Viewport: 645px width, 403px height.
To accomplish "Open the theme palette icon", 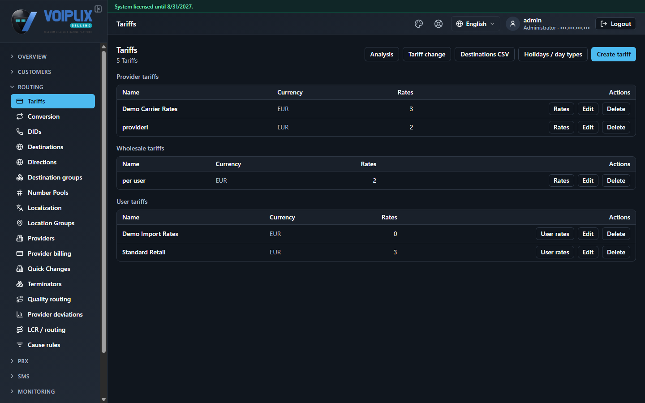I will pyautogui.click(x=419, y=24).
